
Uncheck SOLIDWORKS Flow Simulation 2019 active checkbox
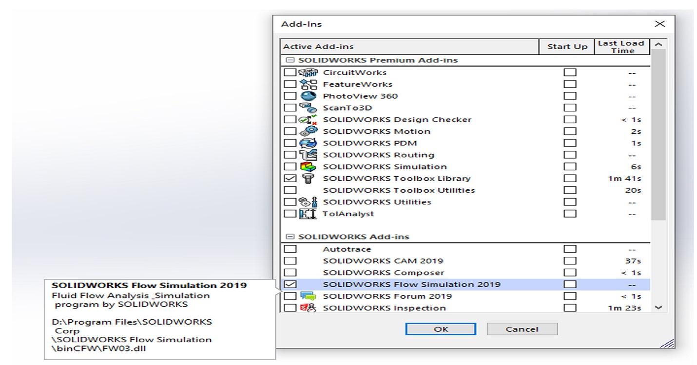(x=290, y=284)
